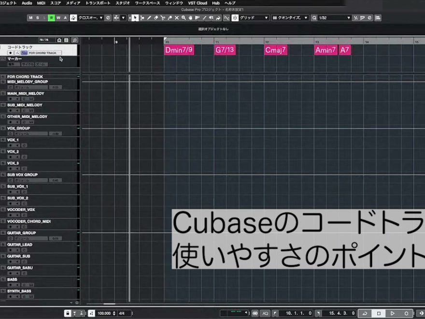
Task: Record-enable the VOX_1 track
Action: [x=10, y=145]
